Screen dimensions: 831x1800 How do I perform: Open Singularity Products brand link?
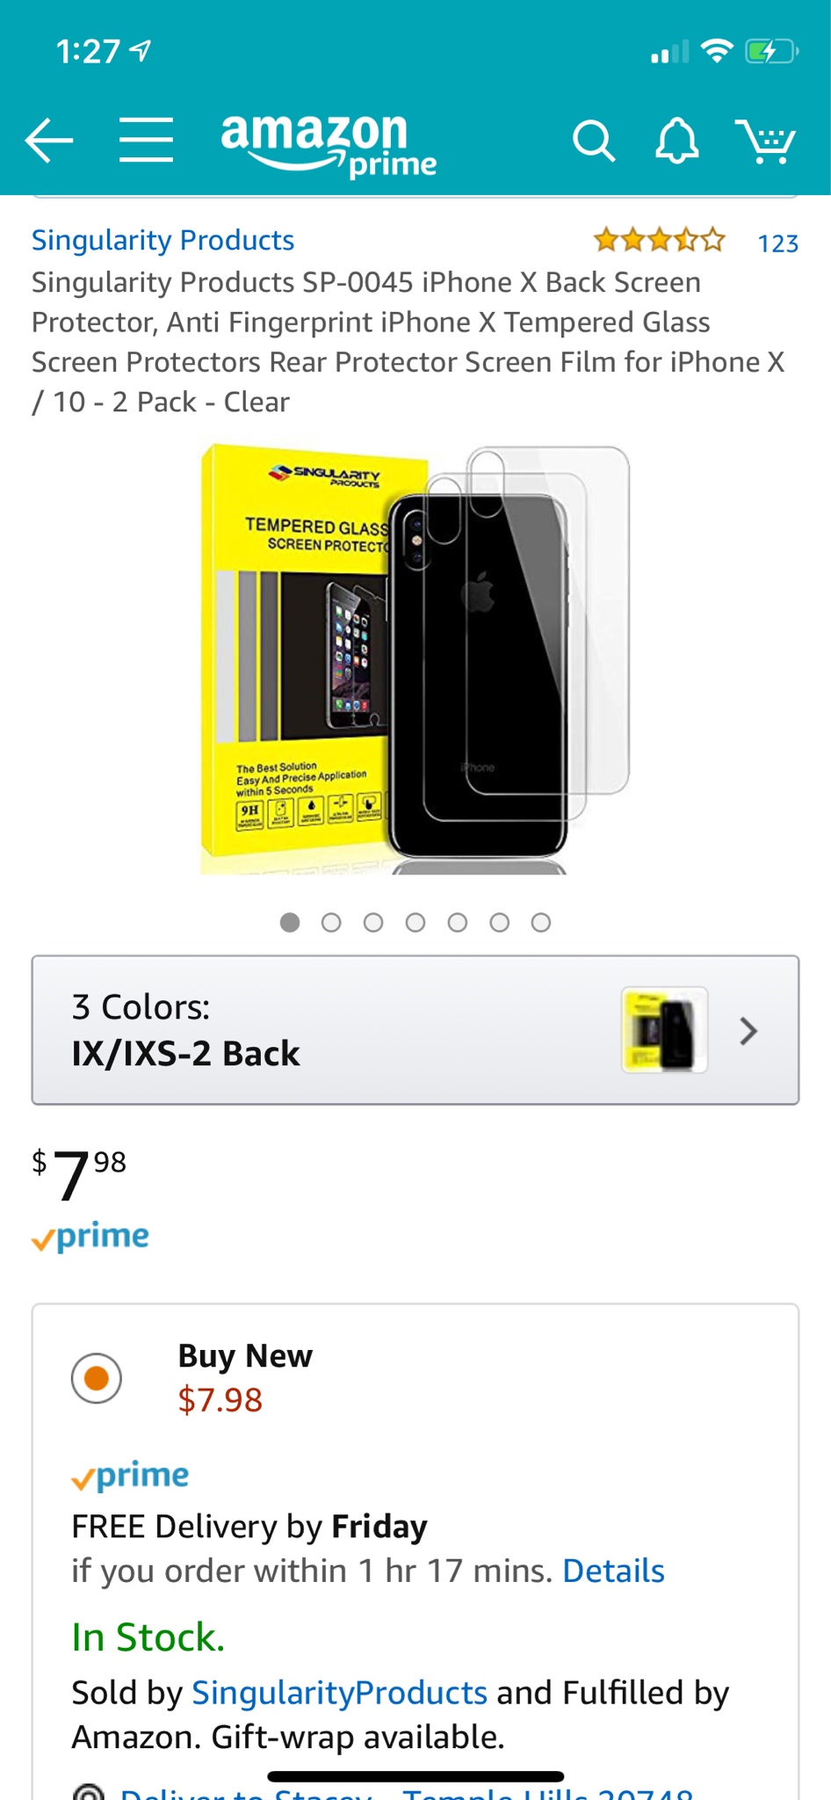[163, 240]
